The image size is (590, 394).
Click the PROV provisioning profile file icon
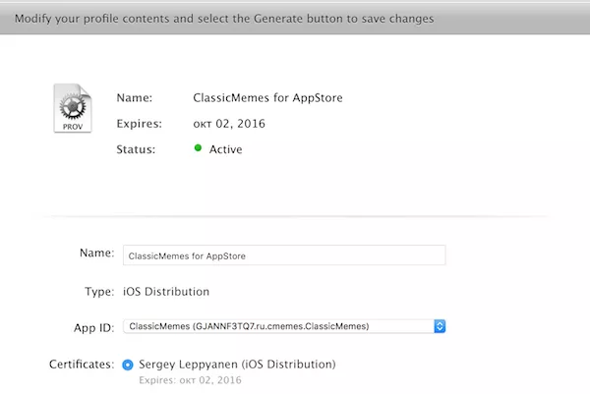click(x=72, y=108)
